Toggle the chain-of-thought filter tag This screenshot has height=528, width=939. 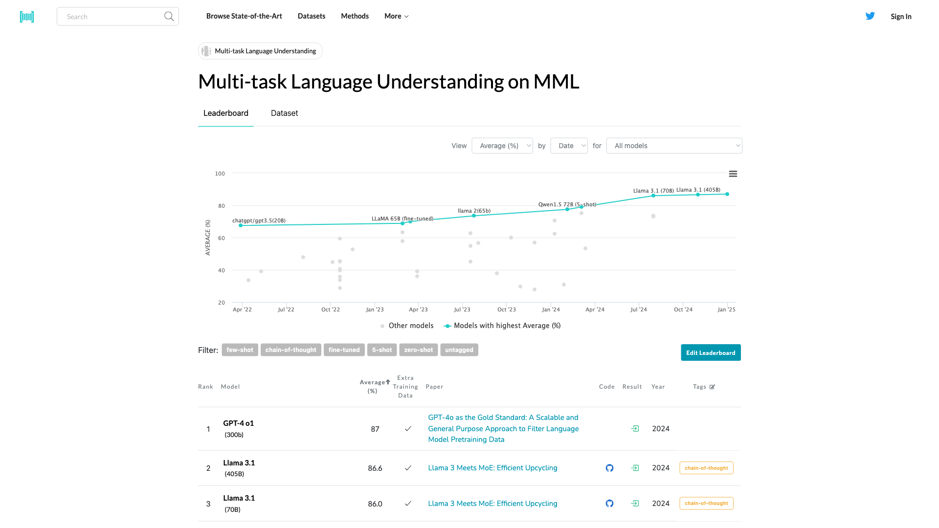291,350
